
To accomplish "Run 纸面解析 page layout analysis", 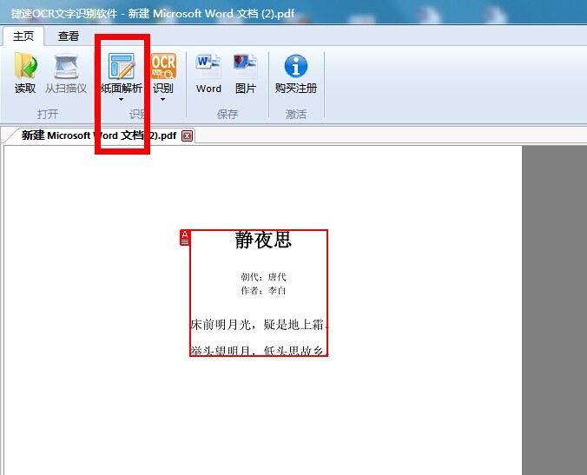I will click(x=122, y=72).
